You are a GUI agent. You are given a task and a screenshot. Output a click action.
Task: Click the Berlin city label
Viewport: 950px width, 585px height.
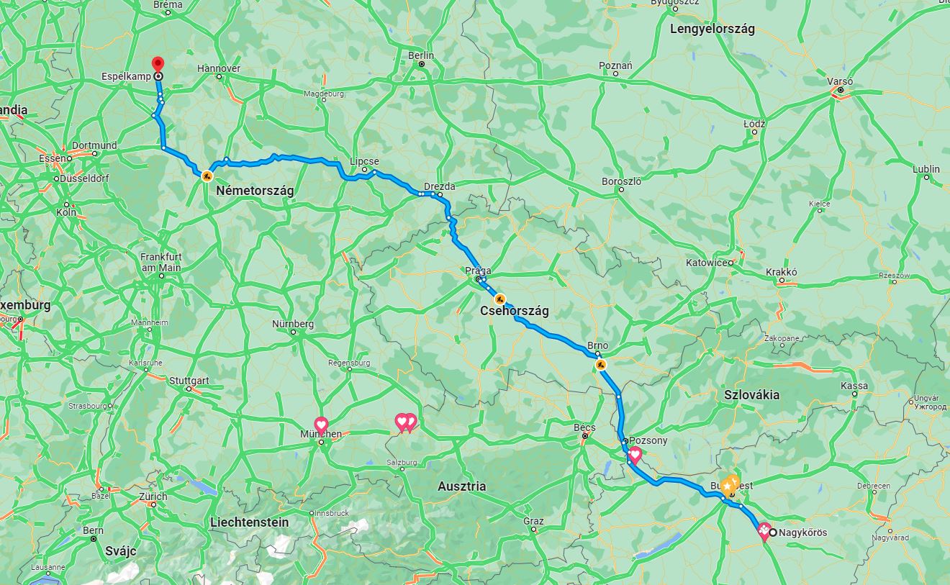[x=421, y=55]
